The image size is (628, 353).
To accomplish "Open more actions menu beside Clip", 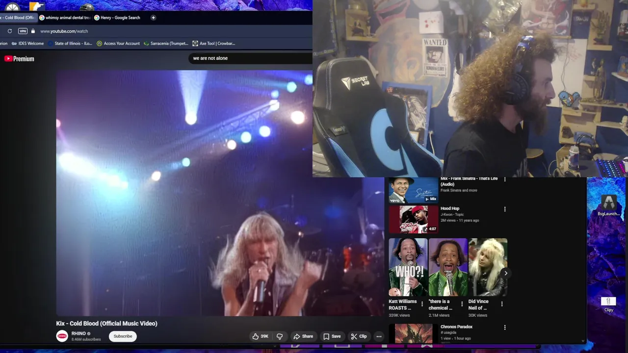I will pyautogui.click(x=379, y=336).
